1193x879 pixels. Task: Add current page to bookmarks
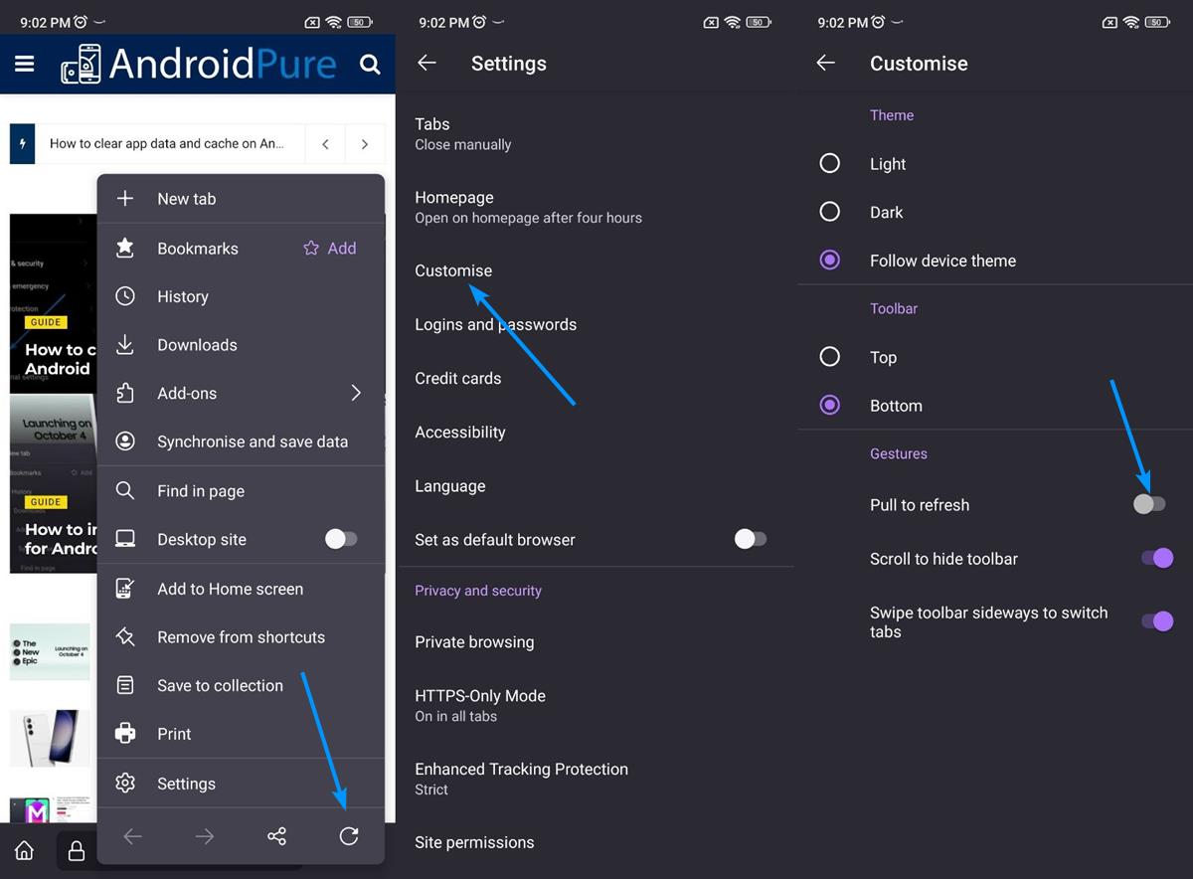tap(330, 249)
